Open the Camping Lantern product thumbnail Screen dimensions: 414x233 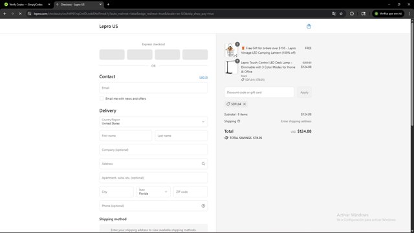(x=230, y=50)
